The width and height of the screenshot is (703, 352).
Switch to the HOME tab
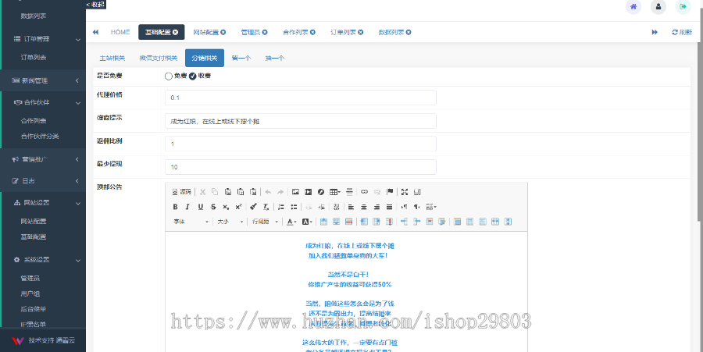coord(120,32)
